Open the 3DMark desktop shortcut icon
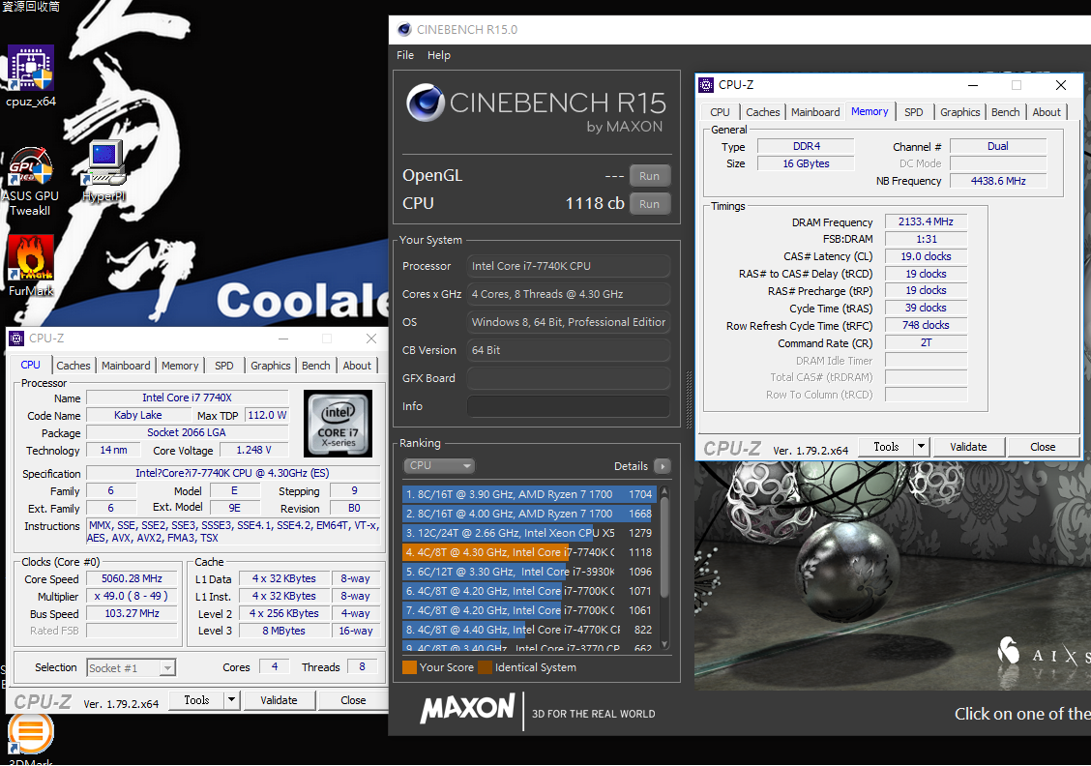Viewport: 1091px width, 766px height. tap(30, 734)
